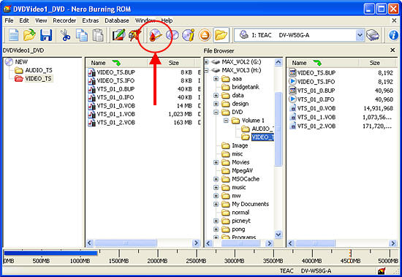Collapse the DVD folder in tree
Viewport: 402px width, 277px height.
tap(216, 112)
